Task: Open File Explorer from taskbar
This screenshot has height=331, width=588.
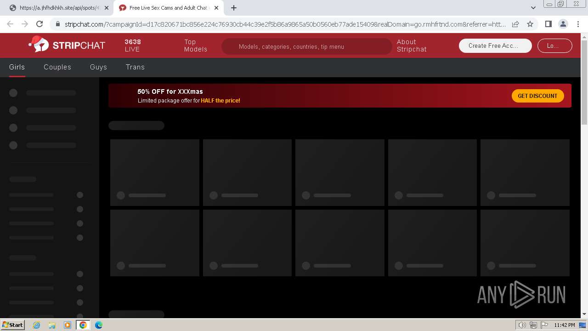Action: (x=52, y=325)
